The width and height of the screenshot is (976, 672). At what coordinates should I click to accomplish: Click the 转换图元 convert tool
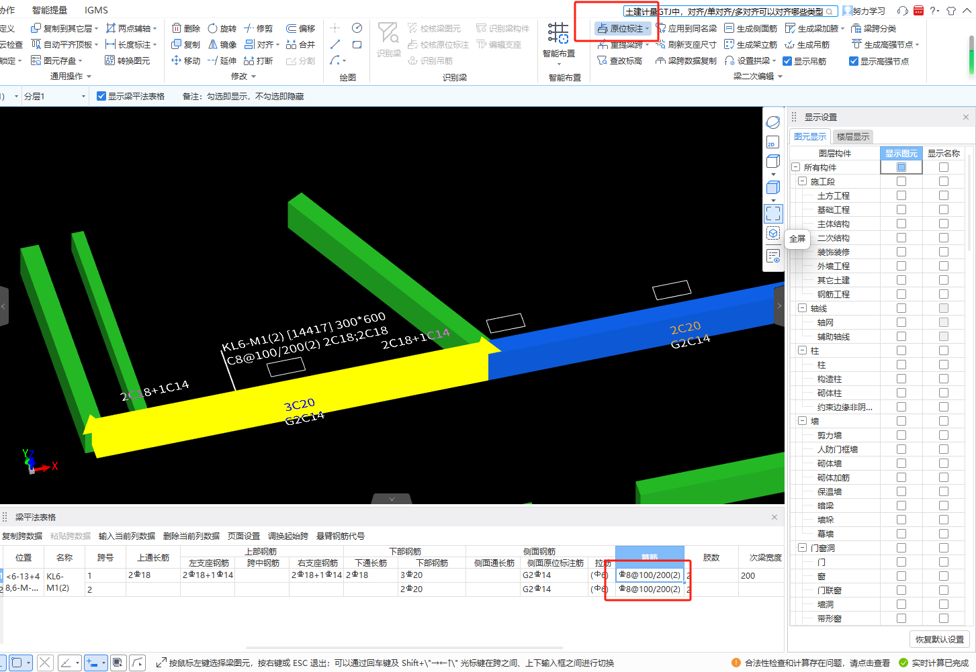coord(128,60)
